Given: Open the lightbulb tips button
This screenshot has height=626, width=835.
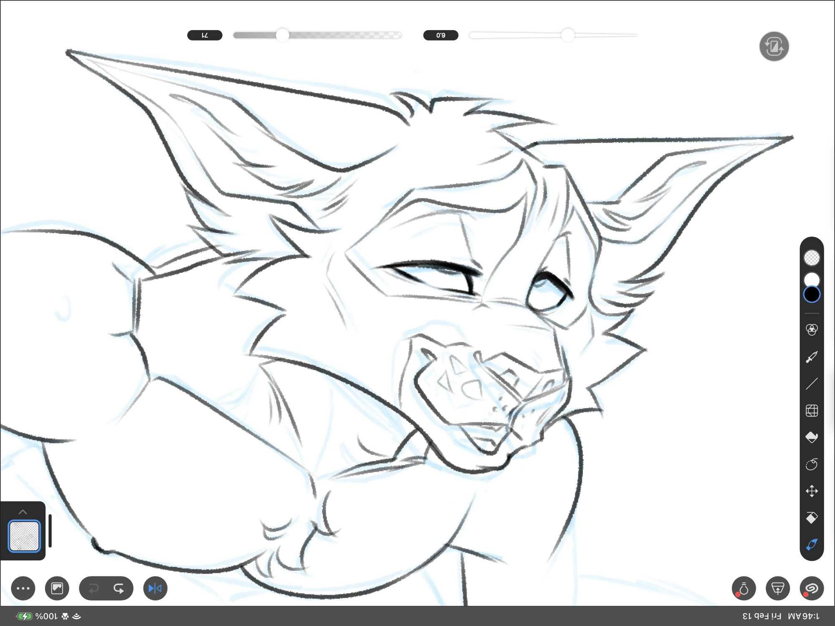Looking at the screenshot, I should coord(744,588).
